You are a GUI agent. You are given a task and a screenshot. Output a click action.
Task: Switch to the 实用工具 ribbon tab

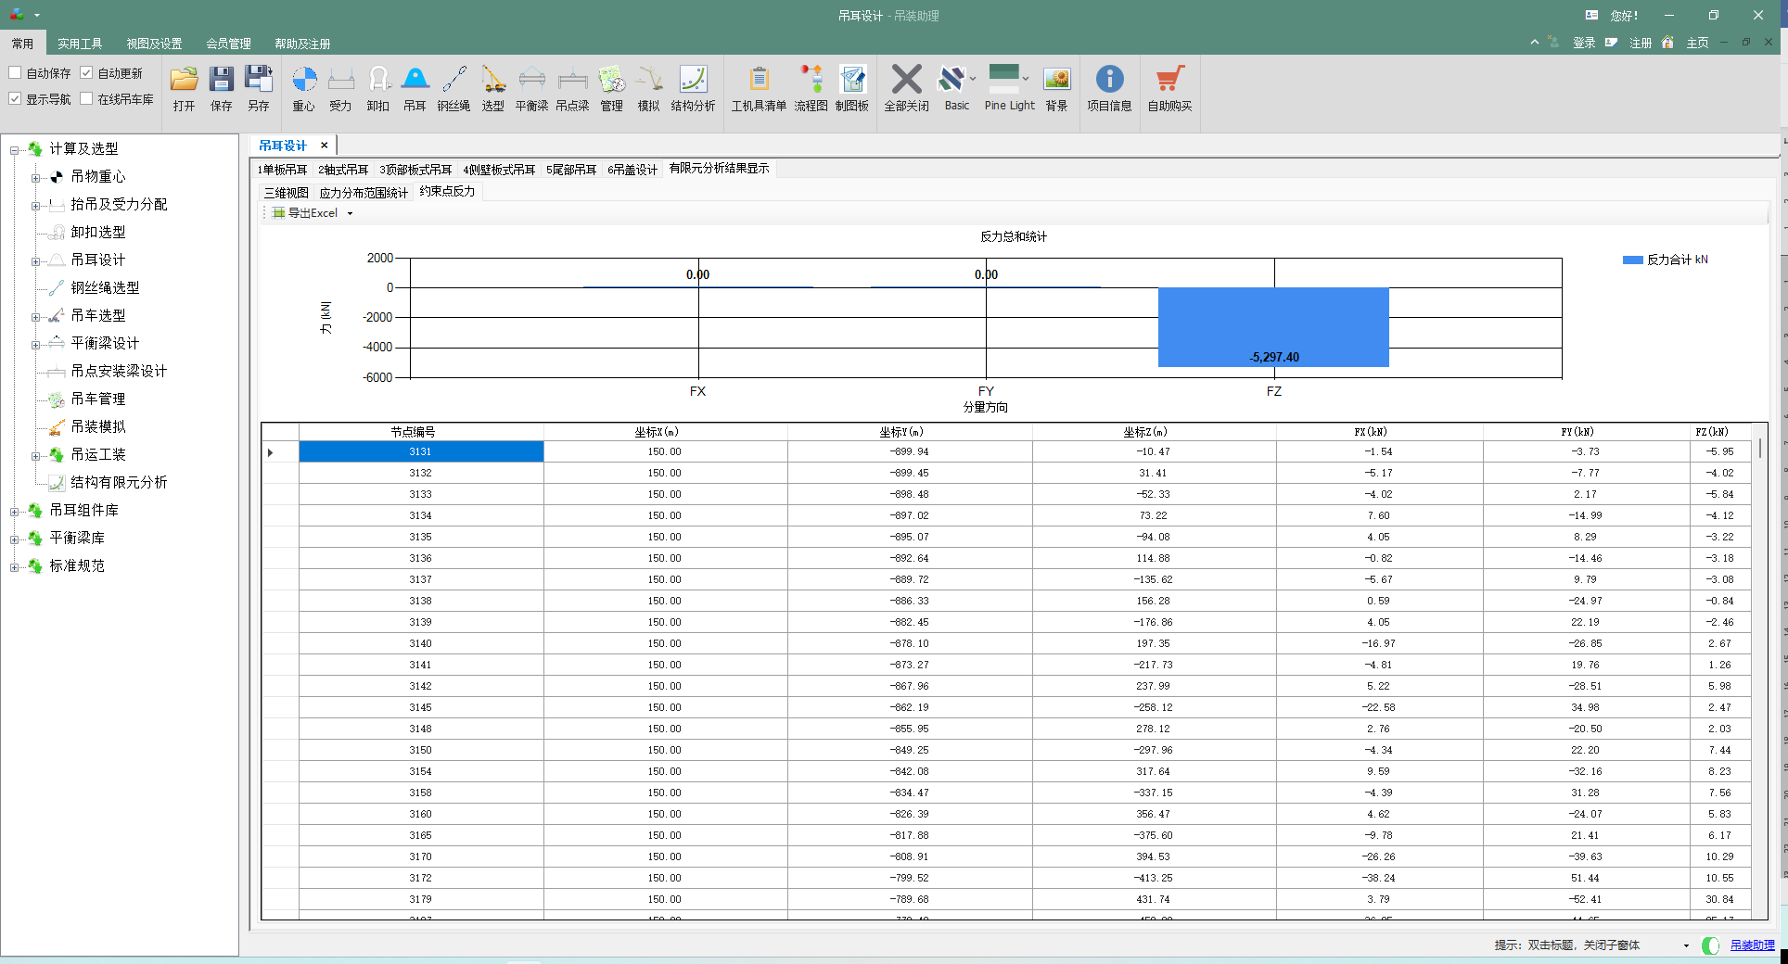[x=80, y=44]
